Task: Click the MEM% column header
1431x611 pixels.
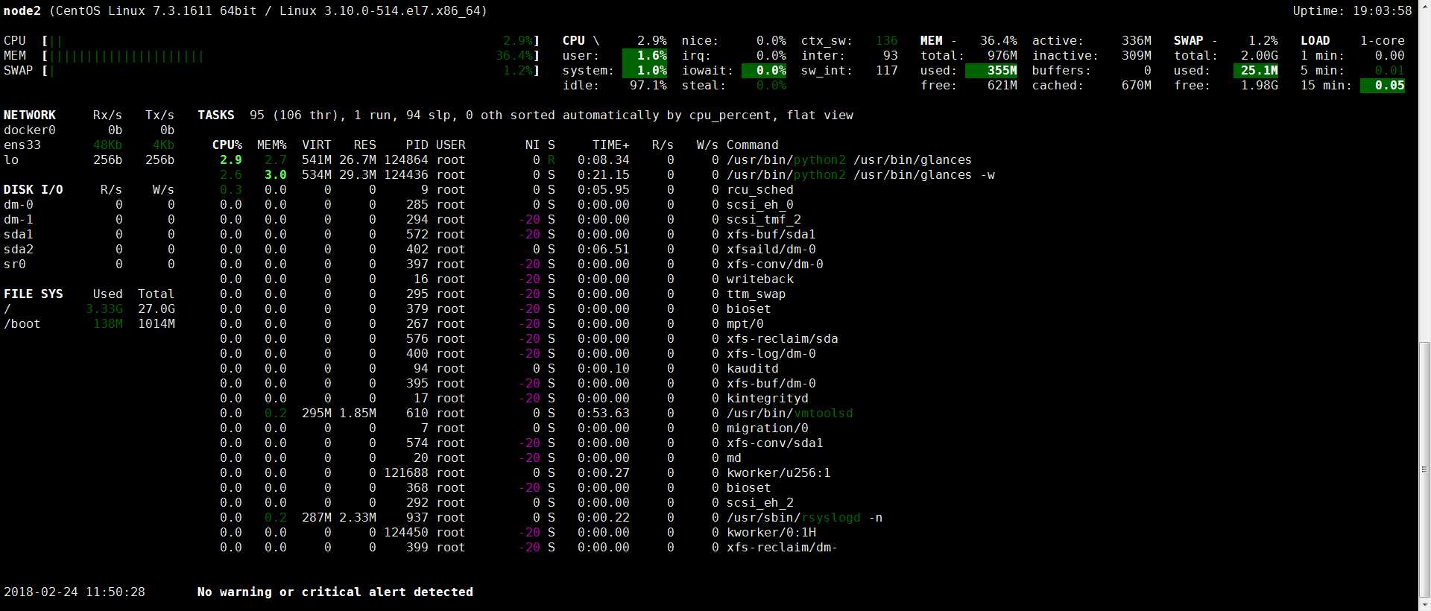Action: pyautogui.click(x=272, y=145)
